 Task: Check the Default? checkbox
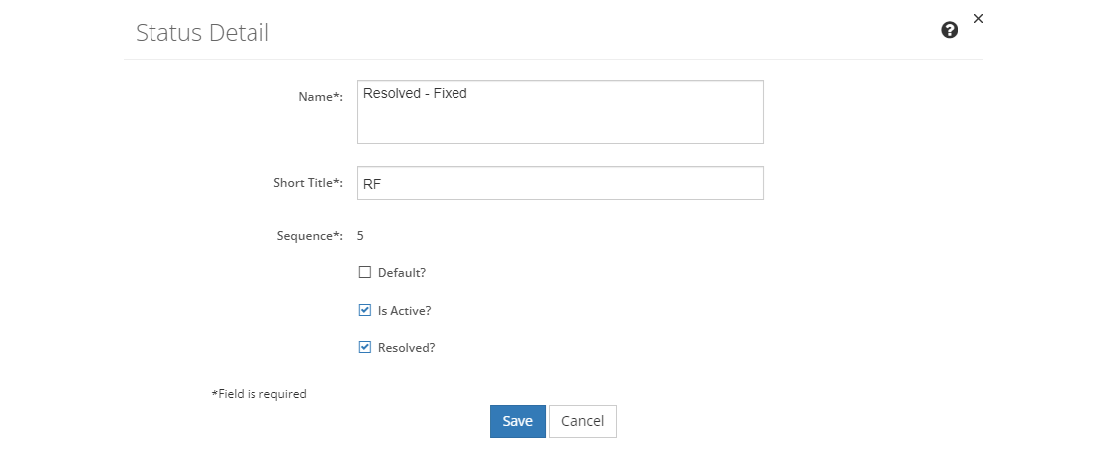[365, 272]
